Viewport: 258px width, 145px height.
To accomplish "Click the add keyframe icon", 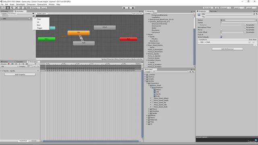I will 35,66.
